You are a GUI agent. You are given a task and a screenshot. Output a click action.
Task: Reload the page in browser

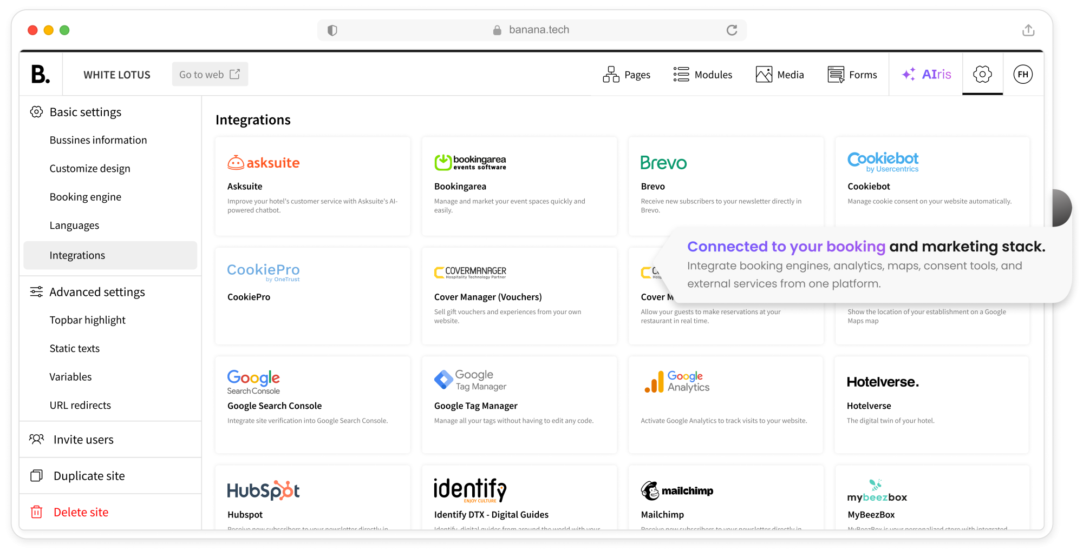(732, 30)
